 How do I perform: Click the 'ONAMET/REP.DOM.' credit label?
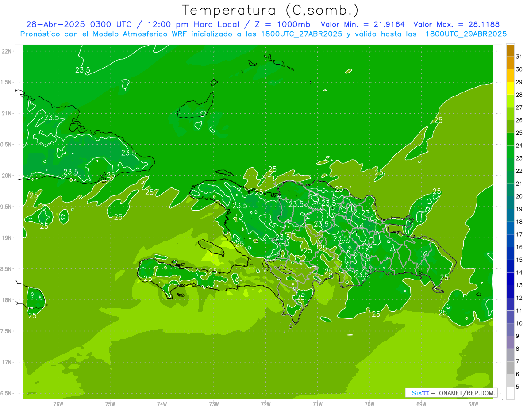click(x=466, y=393)
